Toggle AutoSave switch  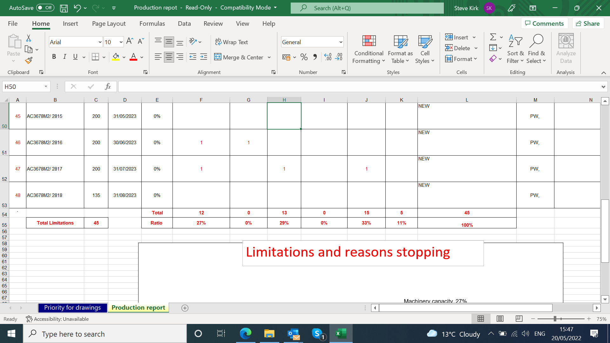tap(45, 8)
